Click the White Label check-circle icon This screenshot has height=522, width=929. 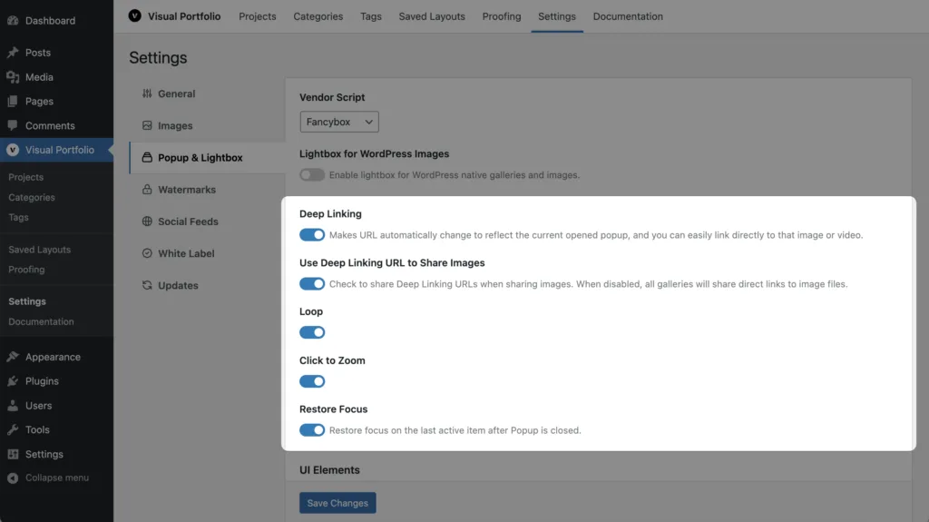pyautogui.click(x=147, y=253)
